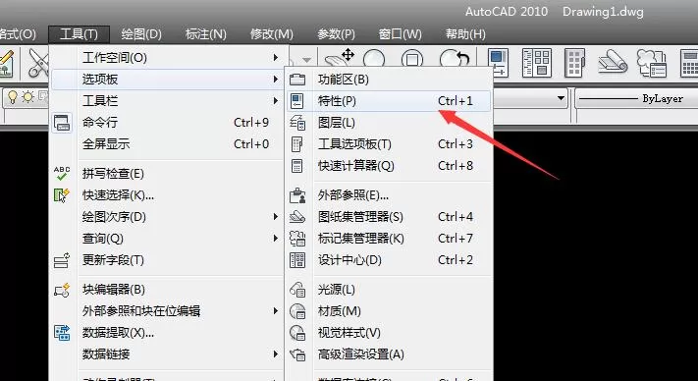Open the 图层(L) palette

[389, 123]
